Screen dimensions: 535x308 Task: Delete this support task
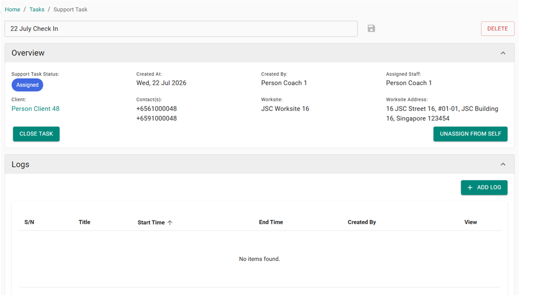click(498, 29)
